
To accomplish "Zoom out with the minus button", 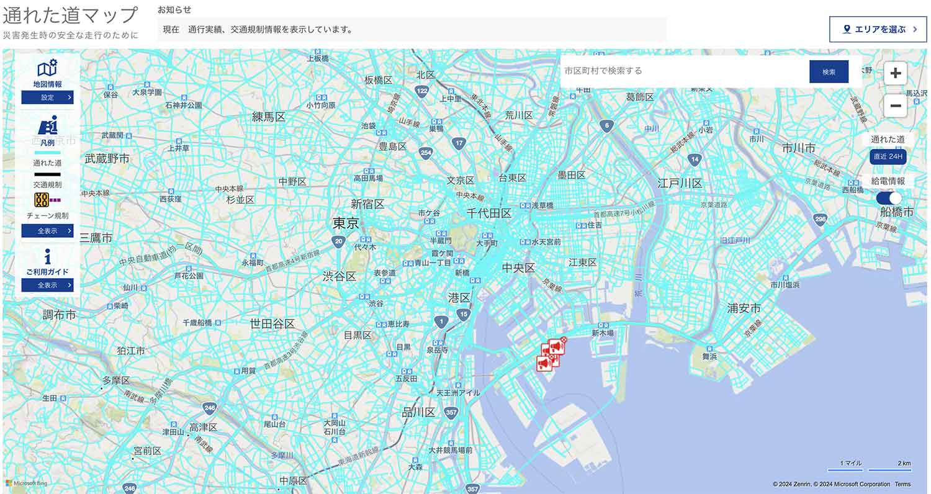I will pos(896,106).
